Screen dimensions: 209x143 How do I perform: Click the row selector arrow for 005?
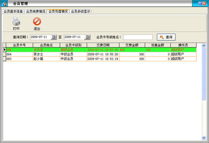(5, 50)
